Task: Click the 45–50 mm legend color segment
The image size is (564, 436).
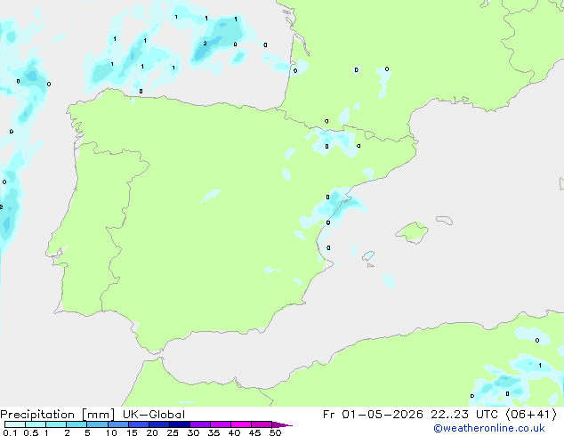Action: click(x=262, y=424)
